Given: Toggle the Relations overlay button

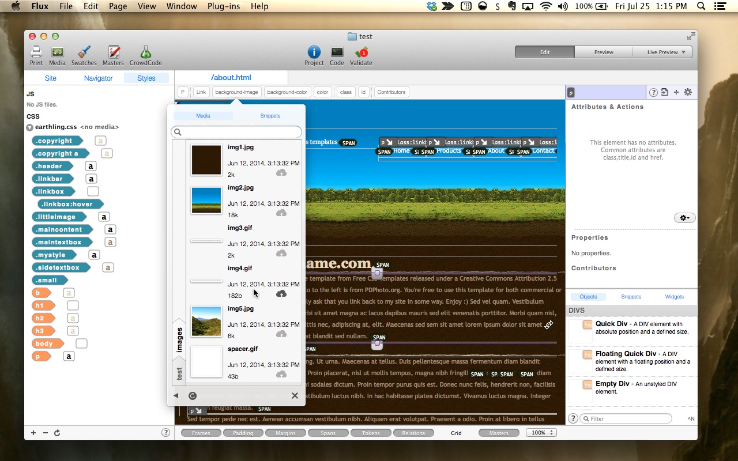Looking at the screenshot, I should tap(413, 433).
